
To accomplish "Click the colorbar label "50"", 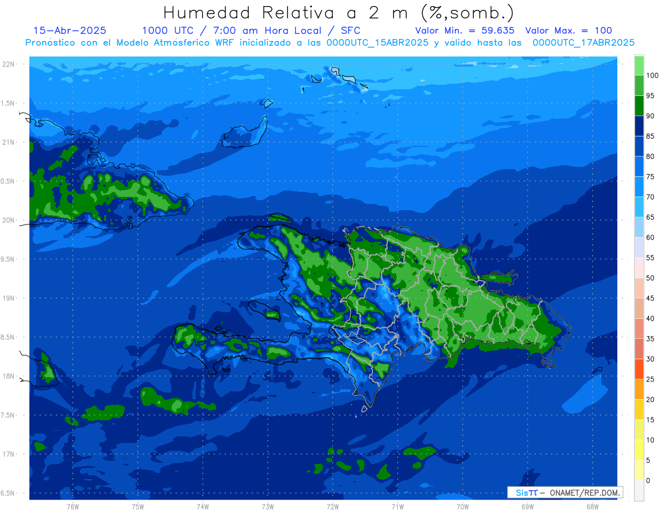I will [650, 278].
